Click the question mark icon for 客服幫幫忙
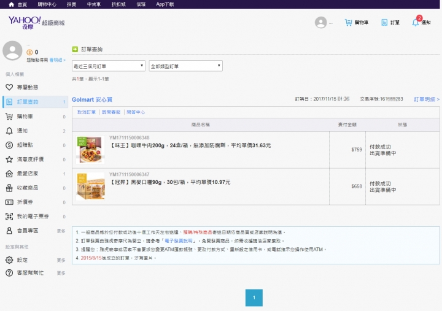 point(9,273)
